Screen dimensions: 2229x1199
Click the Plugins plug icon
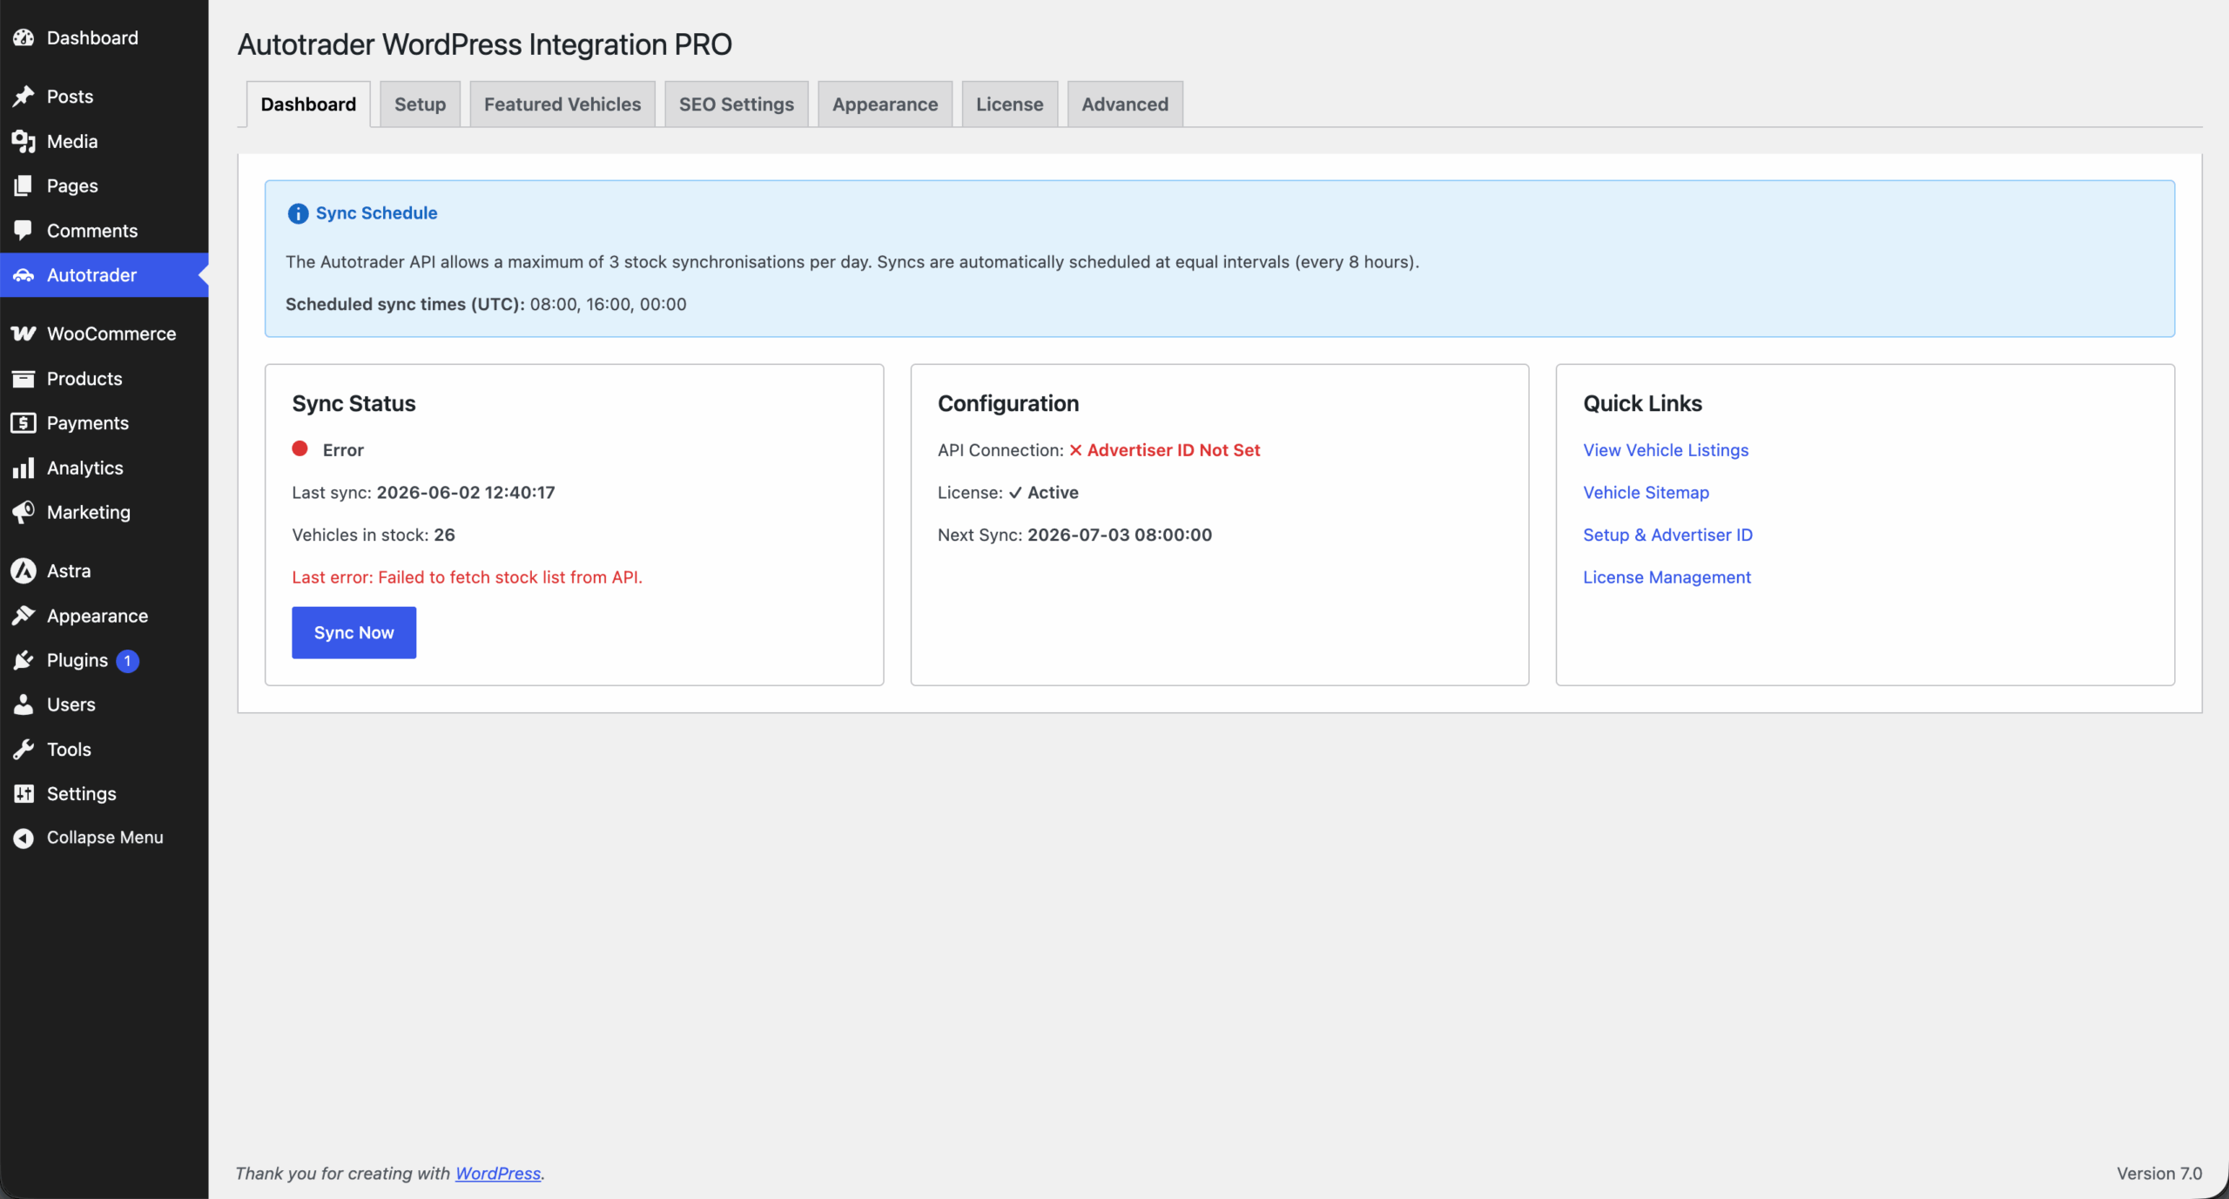click(24, 660)
